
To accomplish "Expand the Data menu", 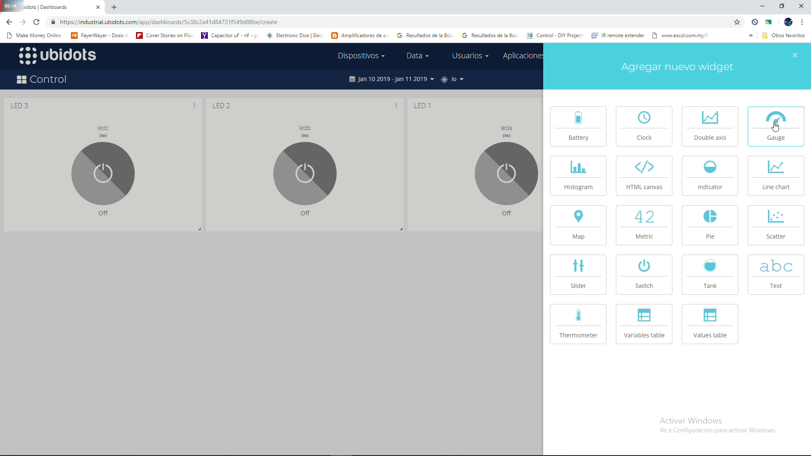I will pos(417,55).
